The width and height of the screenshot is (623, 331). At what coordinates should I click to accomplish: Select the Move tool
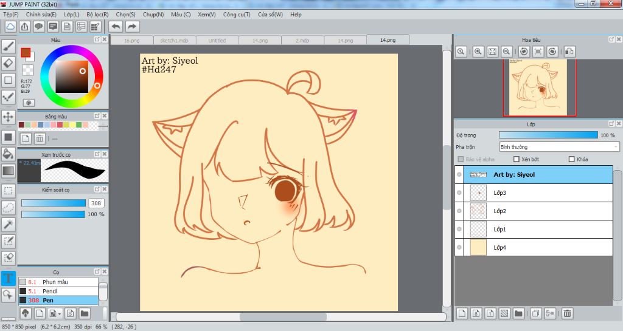coord(8,117)
